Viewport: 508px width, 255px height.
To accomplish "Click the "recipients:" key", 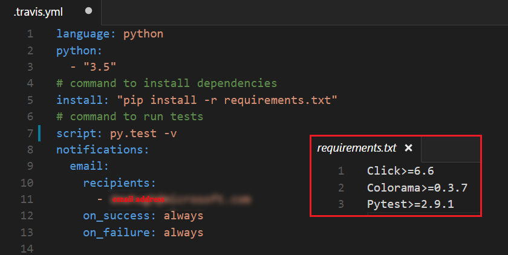I will (119, 182).
